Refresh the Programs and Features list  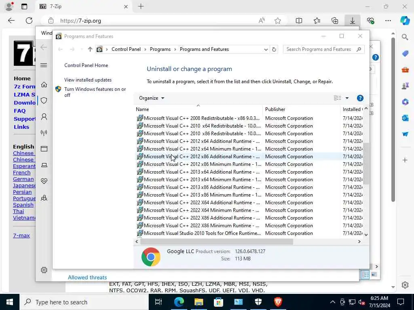click(x=274, y=49)
